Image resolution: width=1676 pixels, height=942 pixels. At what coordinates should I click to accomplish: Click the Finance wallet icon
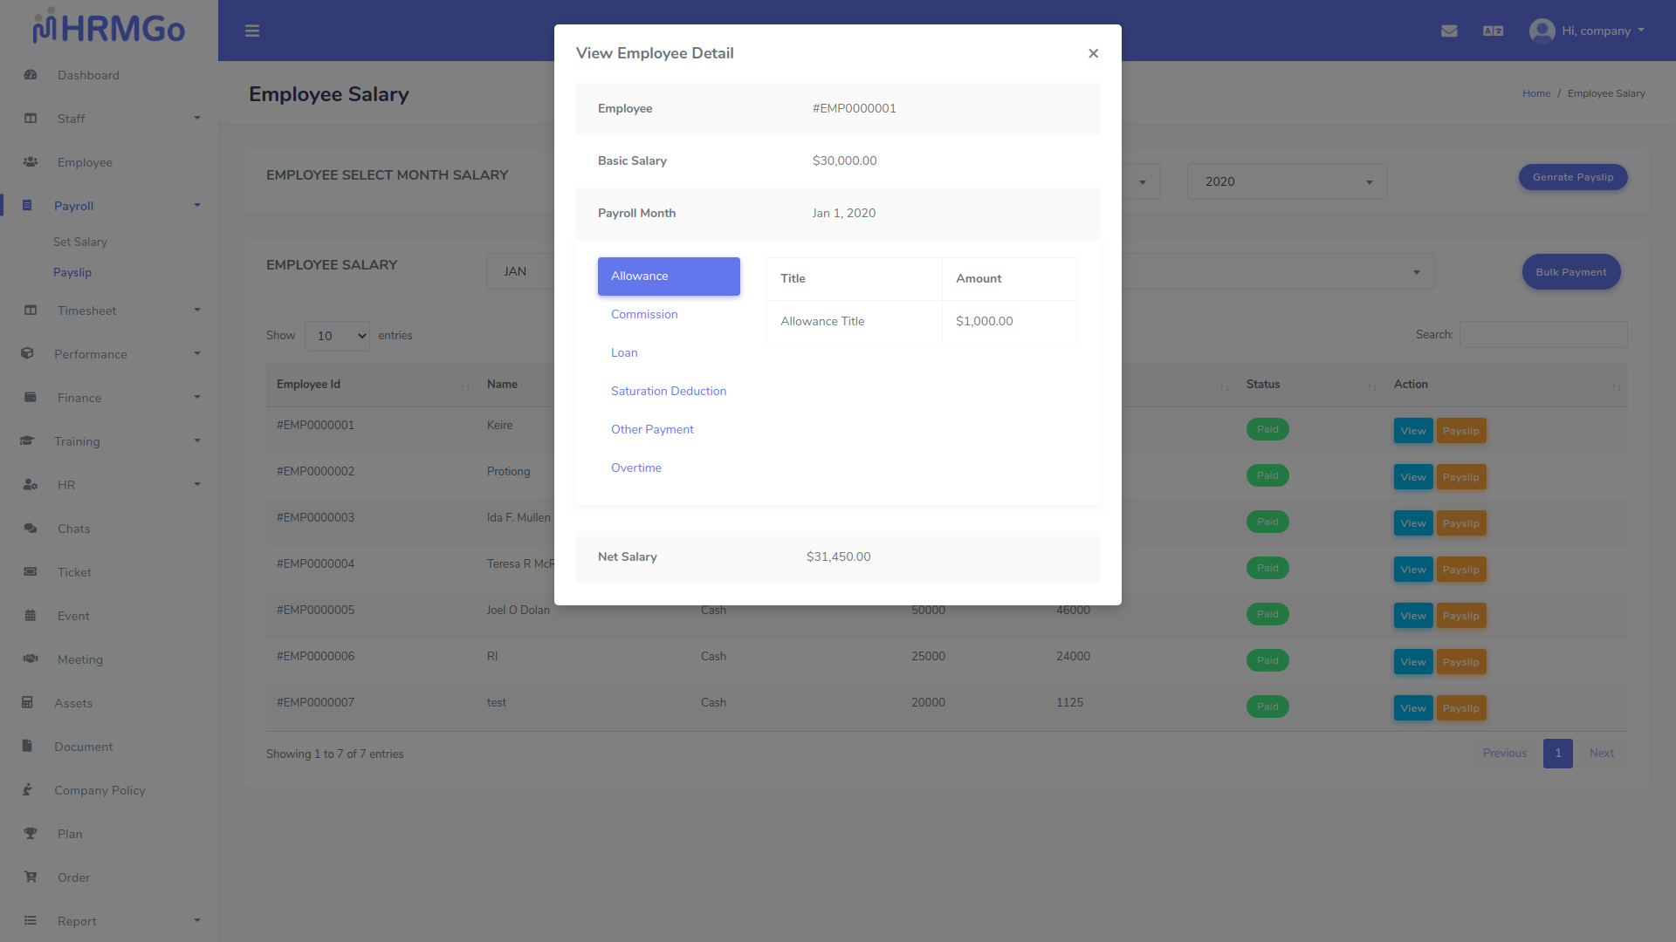pyautogui.click(x=31, y=398)
